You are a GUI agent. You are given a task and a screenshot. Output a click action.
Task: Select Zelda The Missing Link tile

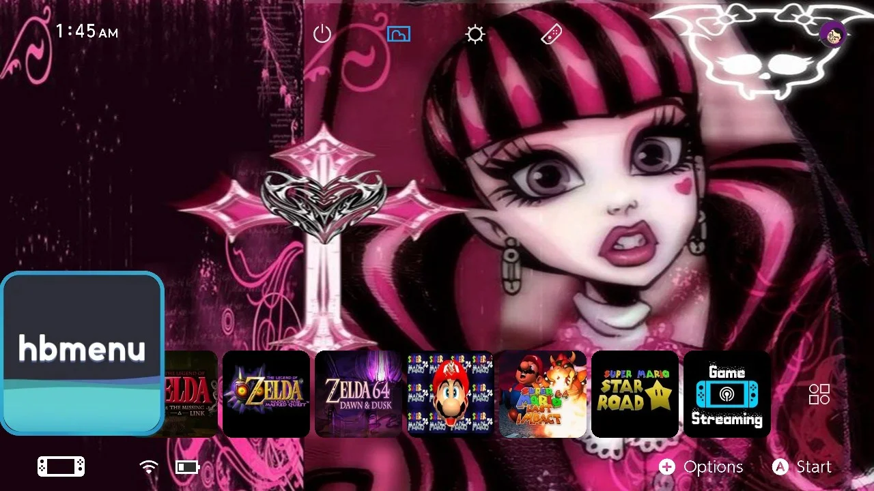(x=191, y=394)
